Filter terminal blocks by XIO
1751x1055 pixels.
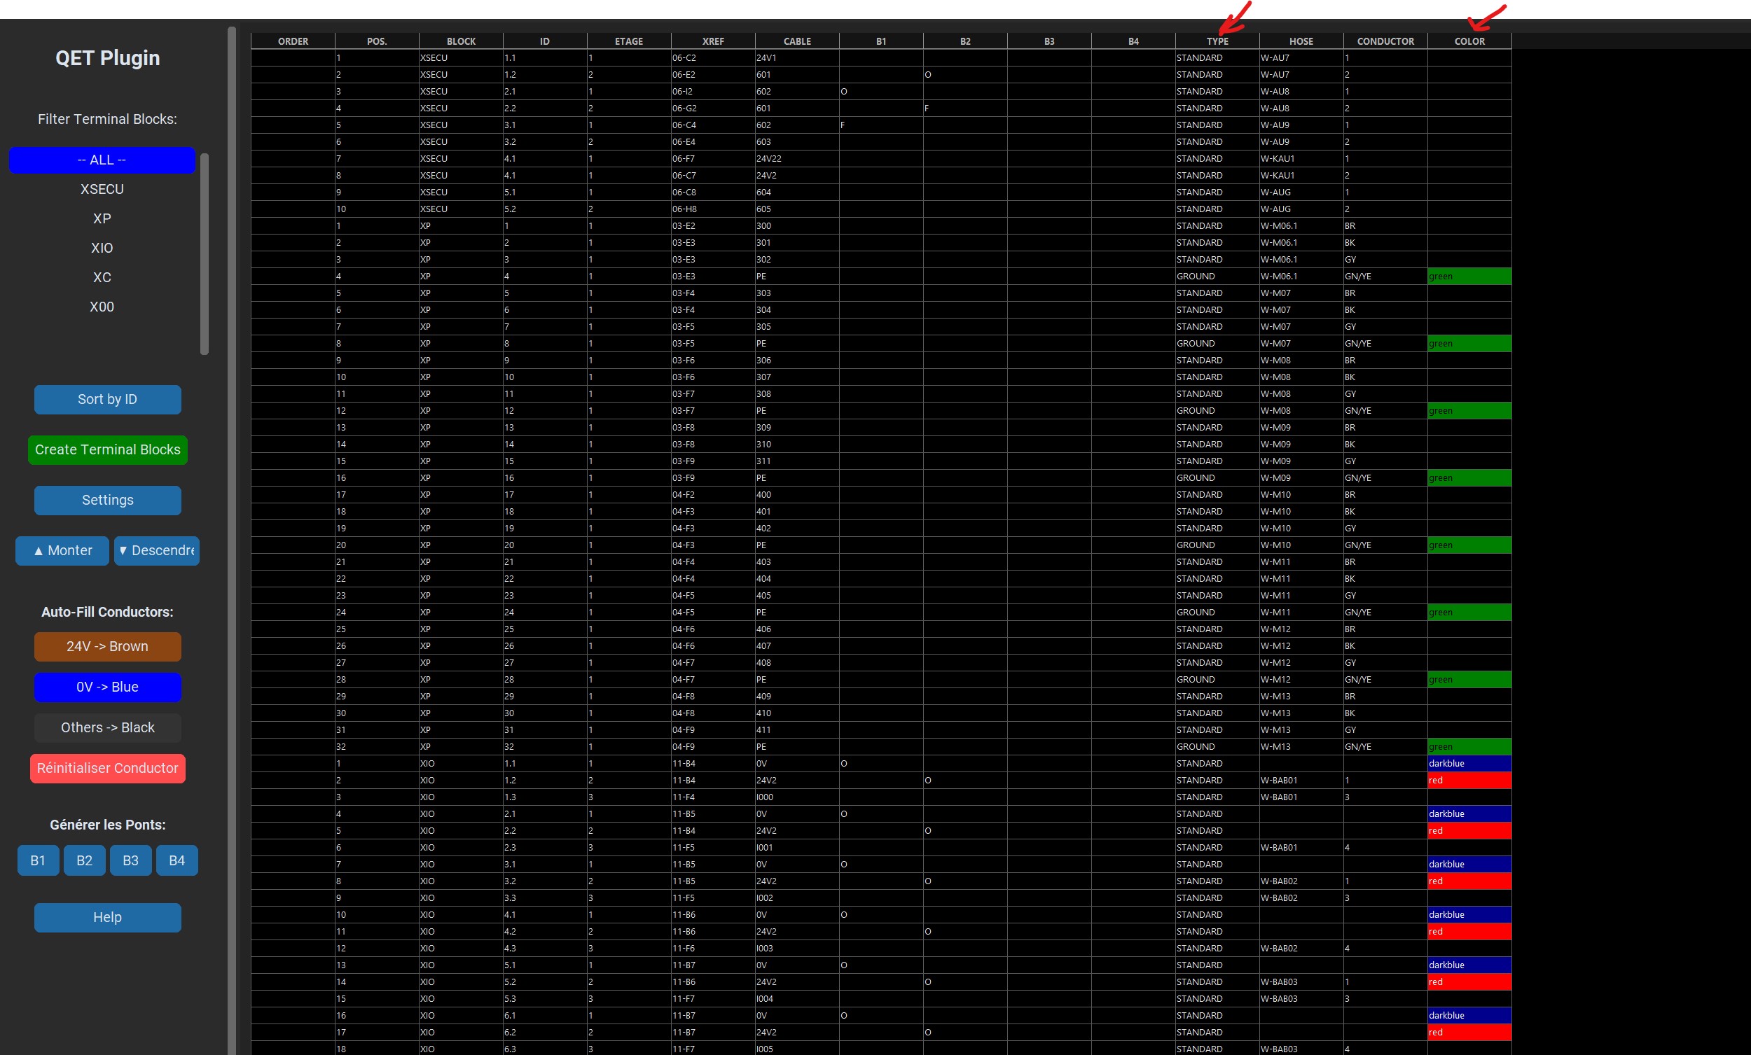102,248
